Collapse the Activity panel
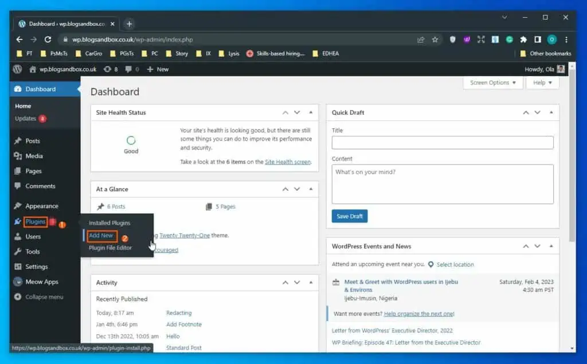This screenshot has height=364, width=587. coord(311,283)
